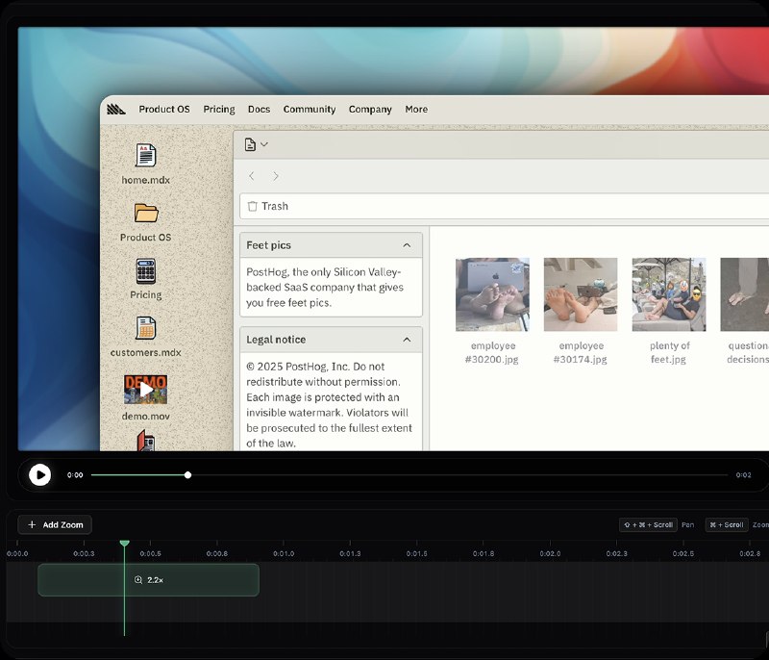Open the Docs menu item

pyautogui.click(x=259, y=109)
